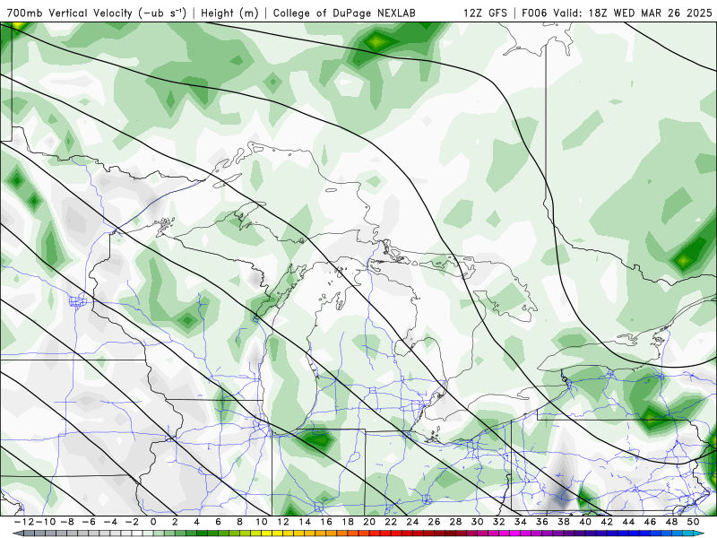The image size is (717, 538).
Task: Select the 'College of DuPage NEXLAB' text
Action: point(344,13)
